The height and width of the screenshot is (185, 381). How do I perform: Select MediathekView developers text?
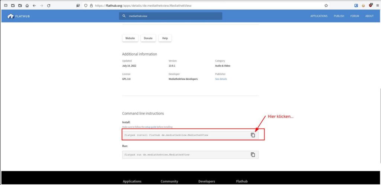click(x=183, y=79)
